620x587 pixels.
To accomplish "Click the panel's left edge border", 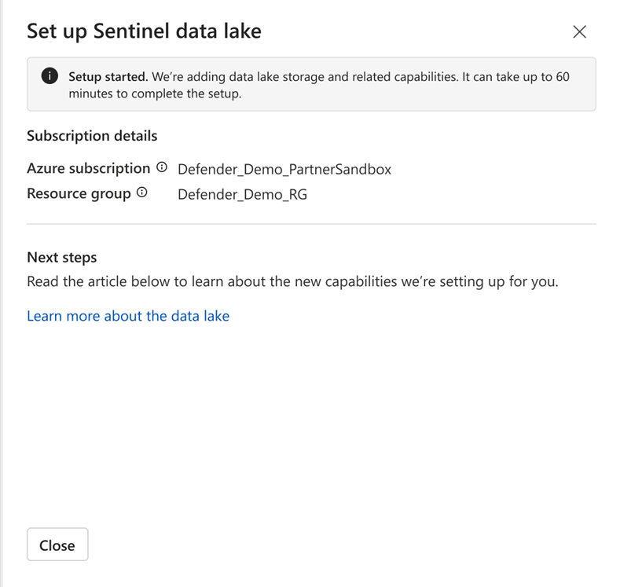I will [x=2, y=314].
